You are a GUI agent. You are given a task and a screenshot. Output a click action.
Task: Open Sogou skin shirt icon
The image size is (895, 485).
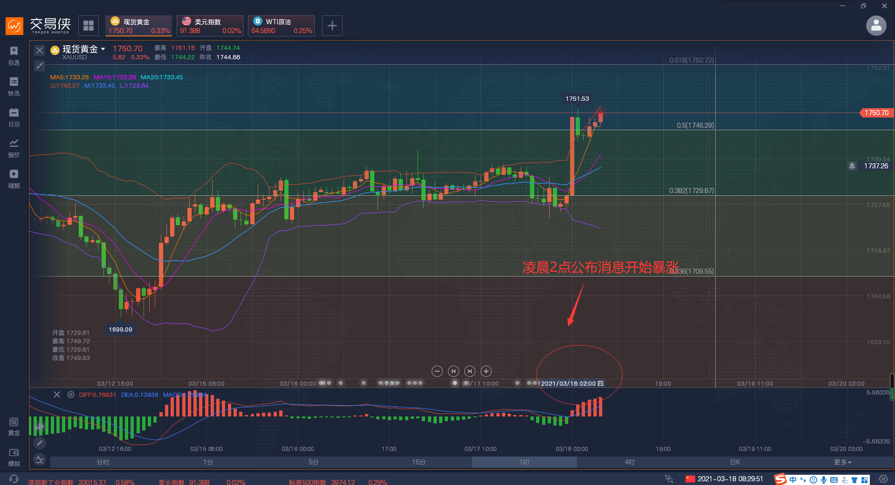click(854, 479)
